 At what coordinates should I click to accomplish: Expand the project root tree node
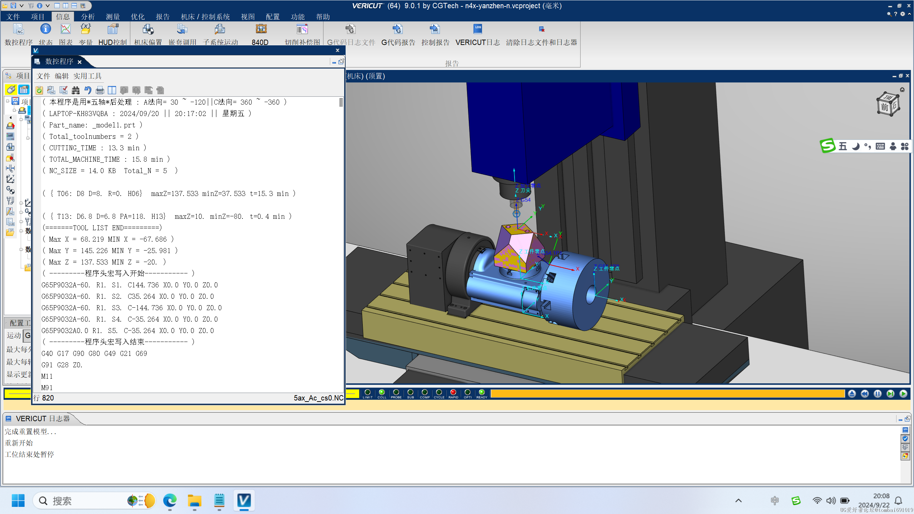[7, 101]
